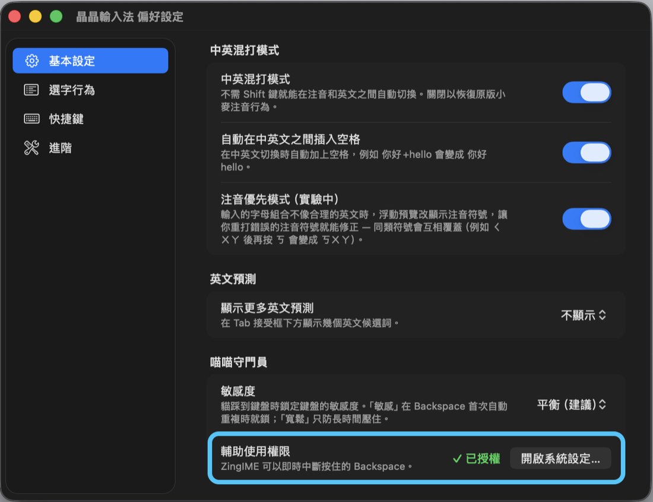Click the 輔助使用權限 row label
Screen dimensions: 653x502
tap(255, 451)
